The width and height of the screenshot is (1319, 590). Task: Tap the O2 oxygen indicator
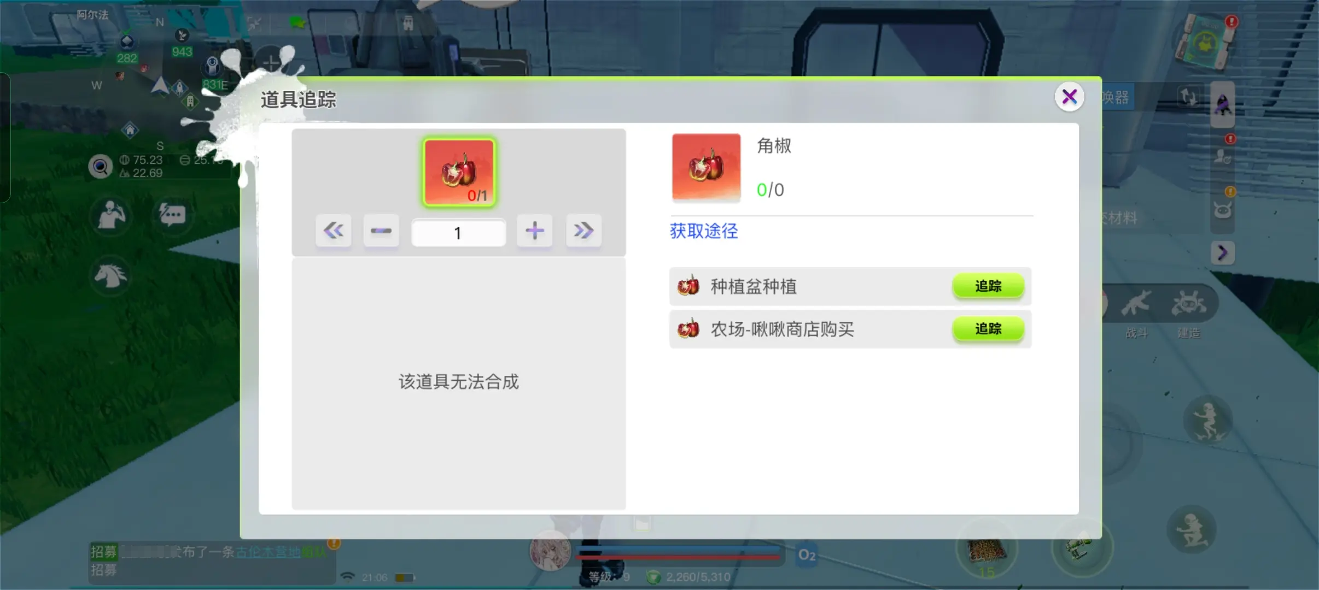tap(807, 555)
